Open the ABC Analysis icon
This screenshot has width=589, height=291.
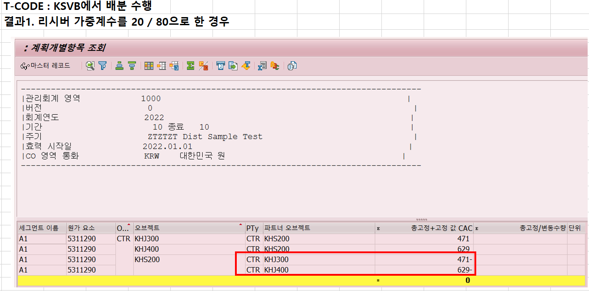click(275, 66)
